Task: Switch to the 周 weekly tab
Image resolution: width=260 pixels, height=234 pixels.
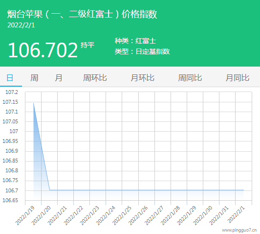Action: tap(34, 78)
